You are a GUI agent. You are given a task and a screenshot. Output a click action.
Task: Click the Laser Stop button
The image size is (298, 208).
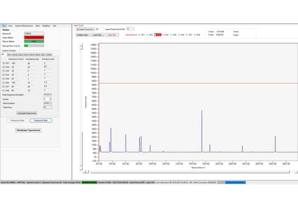coord(112,35)
